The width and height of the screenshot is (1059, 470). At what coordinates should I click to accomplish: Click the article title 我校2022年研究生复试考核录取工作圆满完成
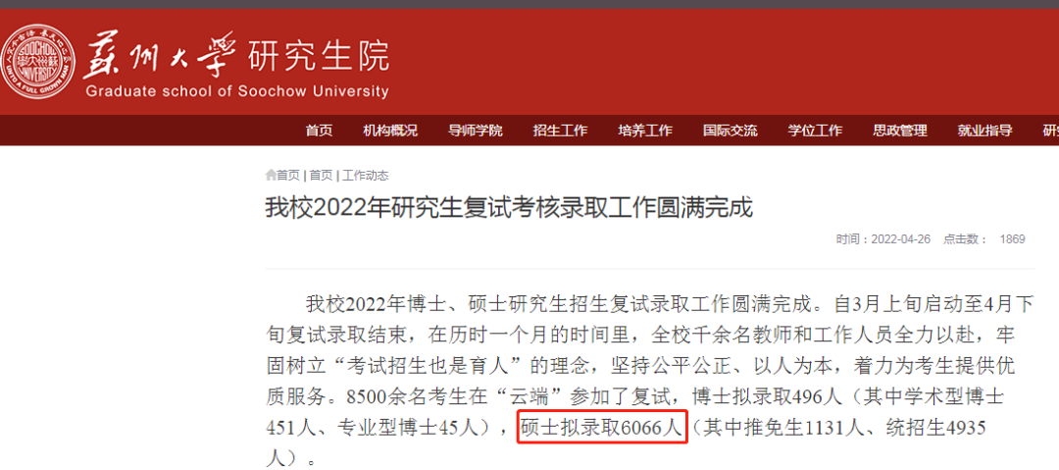509,208
